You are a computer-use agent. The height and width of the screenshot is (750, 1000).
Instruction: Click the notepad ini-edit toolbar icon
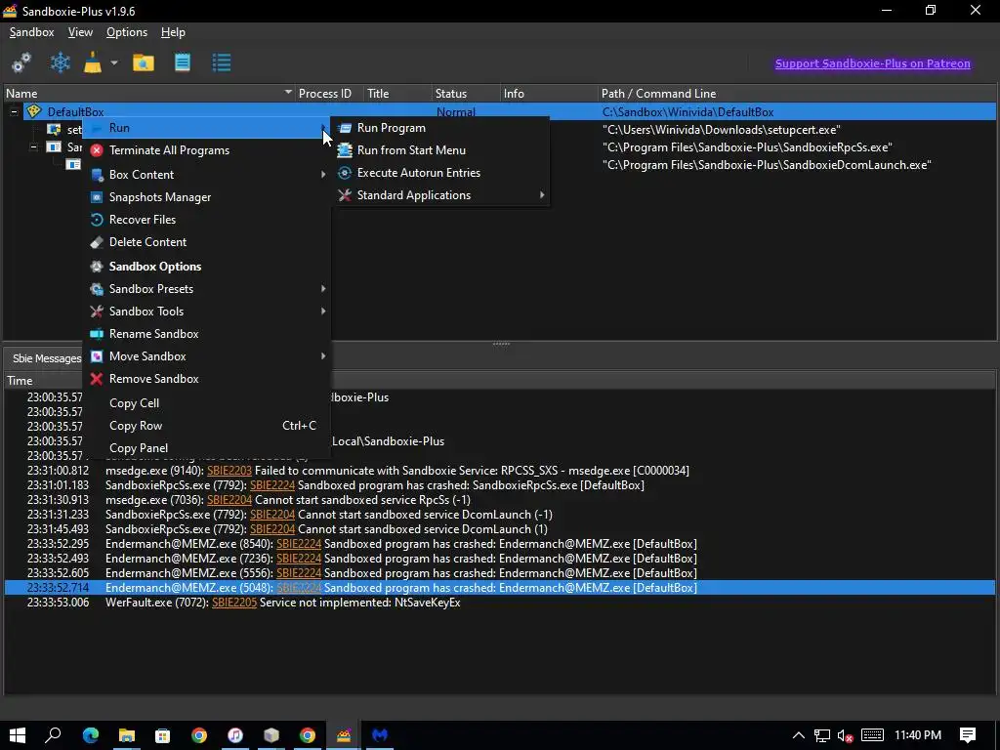[x=183, y=62]
